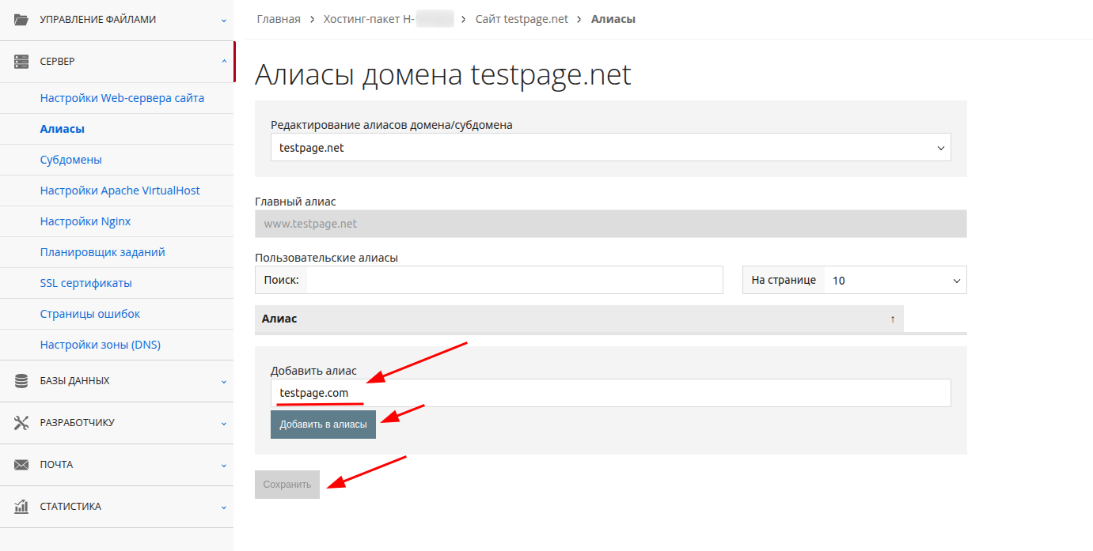1093x551 pixels.
Task: Expand the Почта section chevron
Action: click(x=224, y=465)
